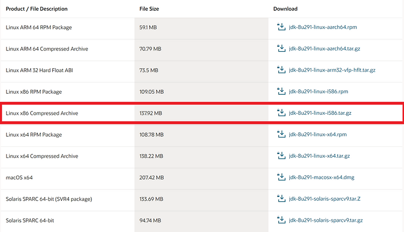Open the jdk-8u291-solaris-sparcv9.tar.gz link
The height and width of the screenshot is (232, 404).
point(326,220)
